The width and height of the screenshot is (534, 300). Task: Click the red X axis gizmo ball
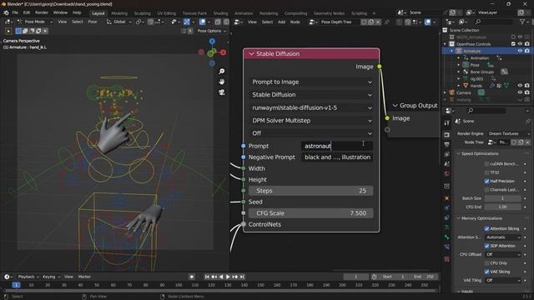[223, 52]
